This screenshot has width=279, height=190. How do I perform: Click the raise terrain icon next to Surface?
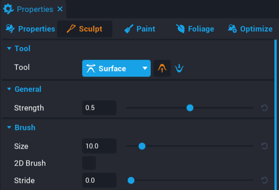pos(162,69)
